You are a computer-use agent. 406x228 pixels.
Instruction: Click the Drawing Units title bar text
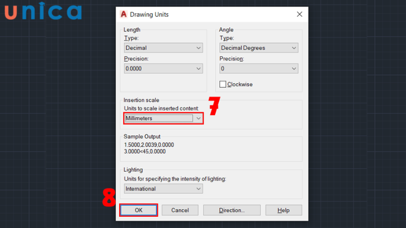(149, 15)
